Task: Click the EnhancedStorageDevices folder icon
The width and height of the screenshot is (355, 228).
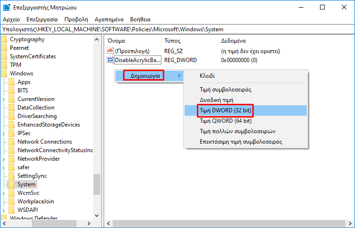Action: [x=11, y=125]
